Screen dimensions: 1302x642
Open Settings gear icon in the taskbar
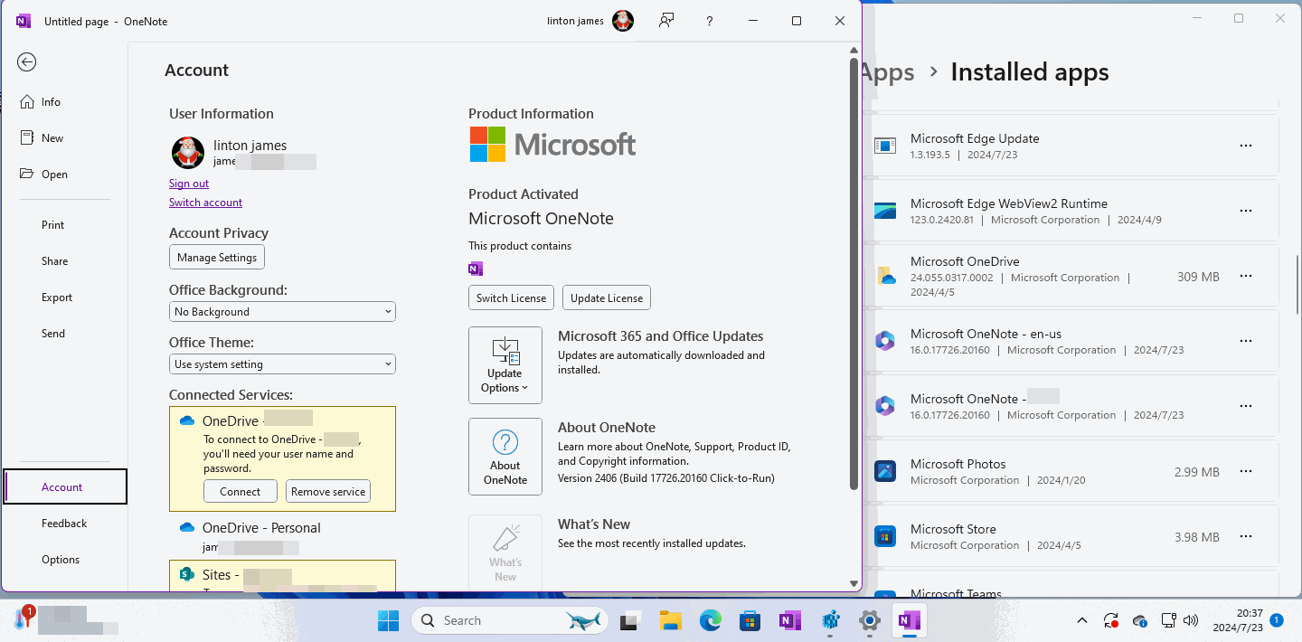pos(869,620)
